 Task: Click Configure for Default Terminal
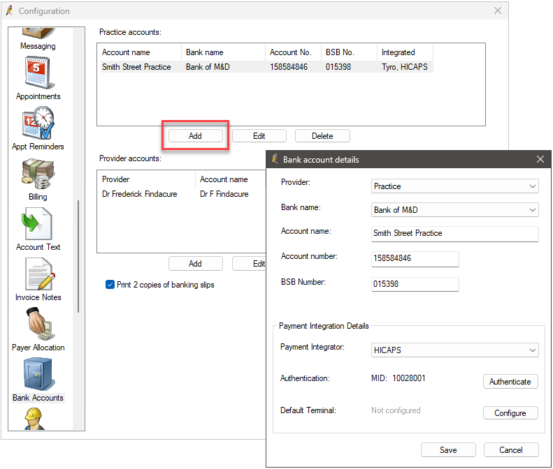click(510, 413)
